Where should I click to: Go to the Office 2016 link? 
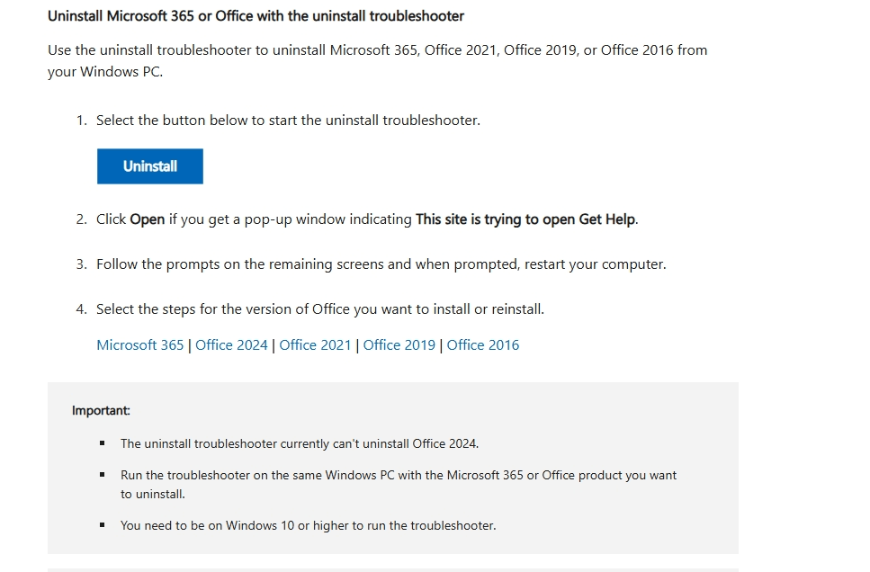(x=483, y=345)
